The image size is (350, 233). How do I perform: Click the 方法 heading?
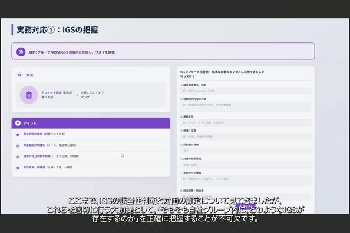click(29, 75)
